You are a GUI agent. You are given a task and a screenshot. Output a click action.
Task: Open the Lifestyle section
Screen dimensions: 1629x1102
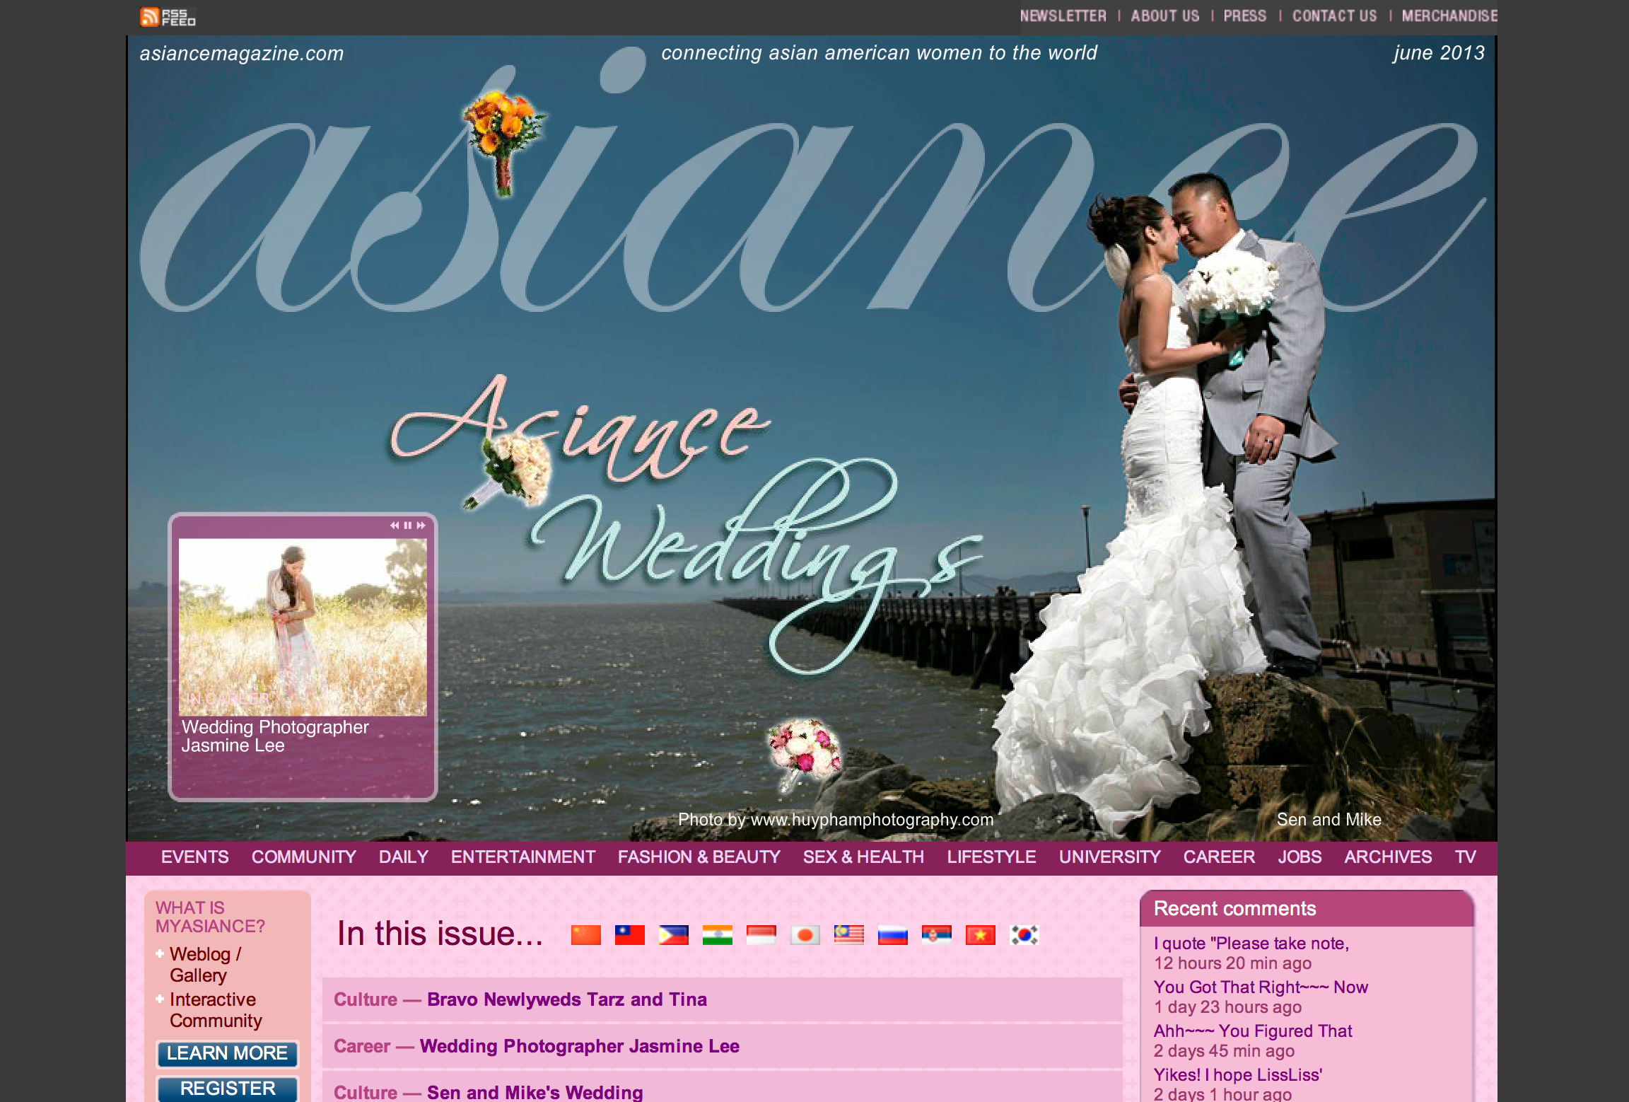[x=991, y=857]
